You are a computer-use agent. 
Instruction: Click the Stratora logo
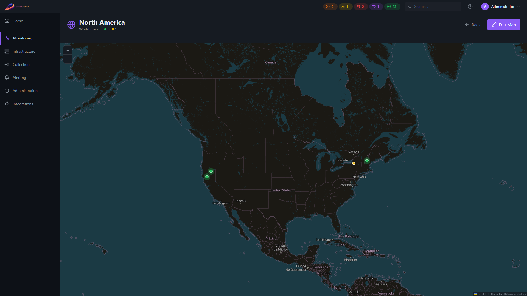(17, 7)
